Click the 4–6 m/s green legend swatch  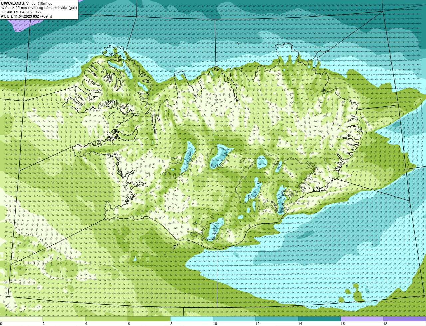point(106,319)
